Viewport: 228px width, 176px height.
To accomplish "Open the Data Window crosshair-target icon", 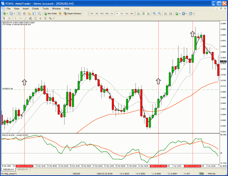I will coord(24,13).
